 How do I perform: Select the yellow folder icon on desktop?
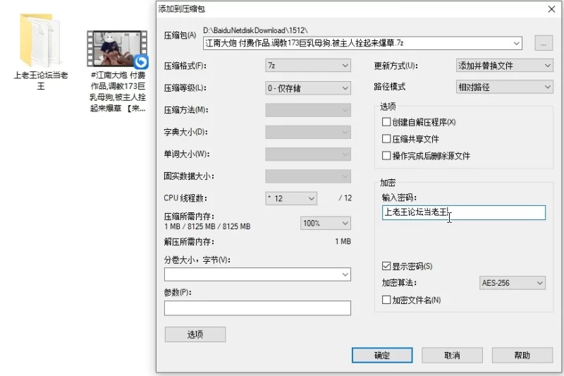[x=40, y=40]
